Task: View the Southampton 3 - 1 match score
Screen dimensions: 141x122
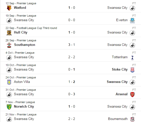Action: tap(72, 45)
